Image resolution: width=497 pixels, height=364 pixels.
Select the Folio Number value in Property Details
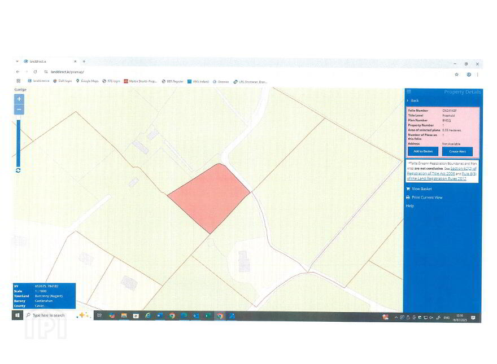tap(450, 111)
